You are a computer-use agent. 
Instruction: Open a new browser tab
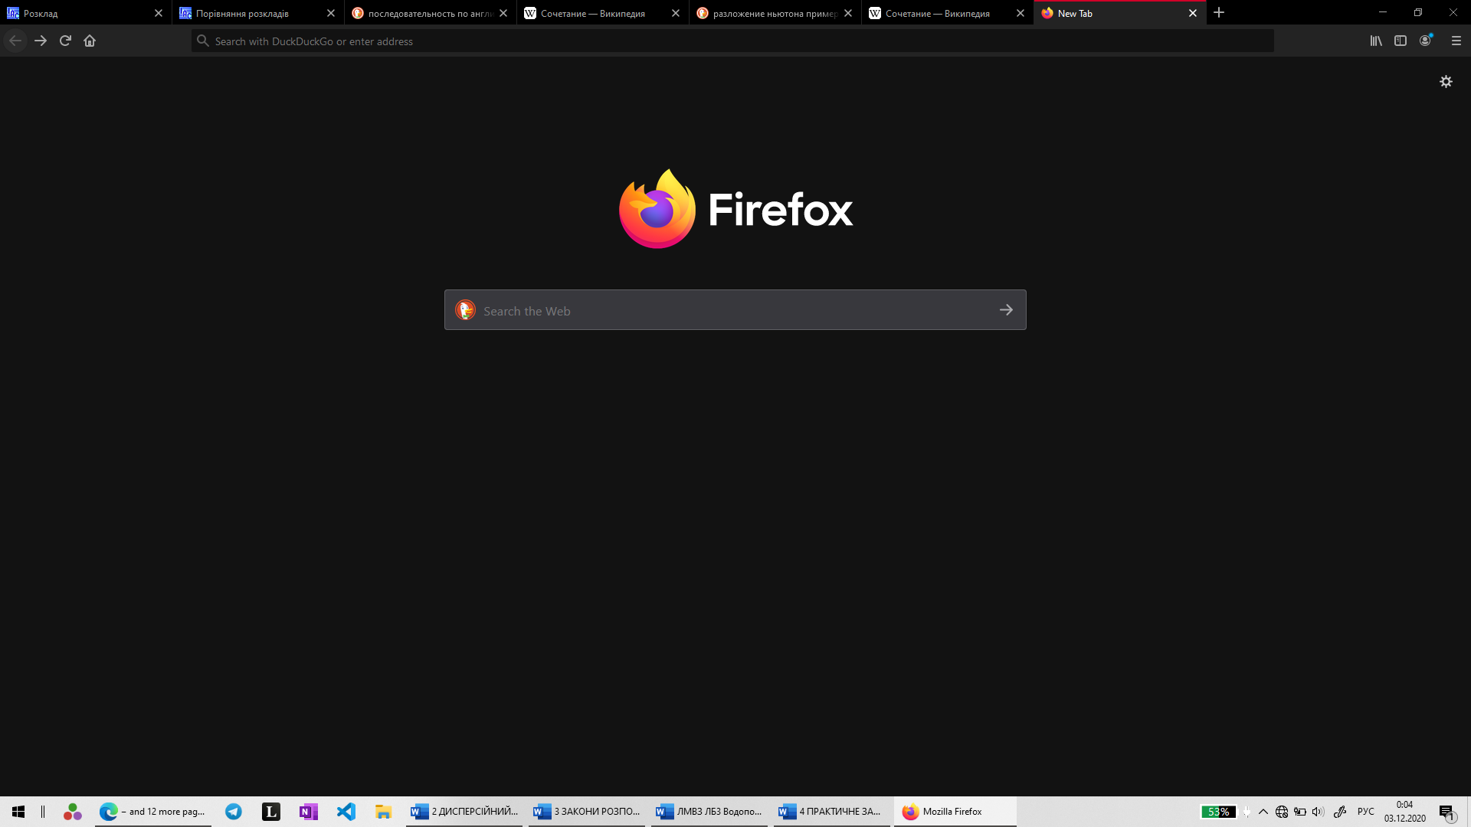tap(1219, 12)
